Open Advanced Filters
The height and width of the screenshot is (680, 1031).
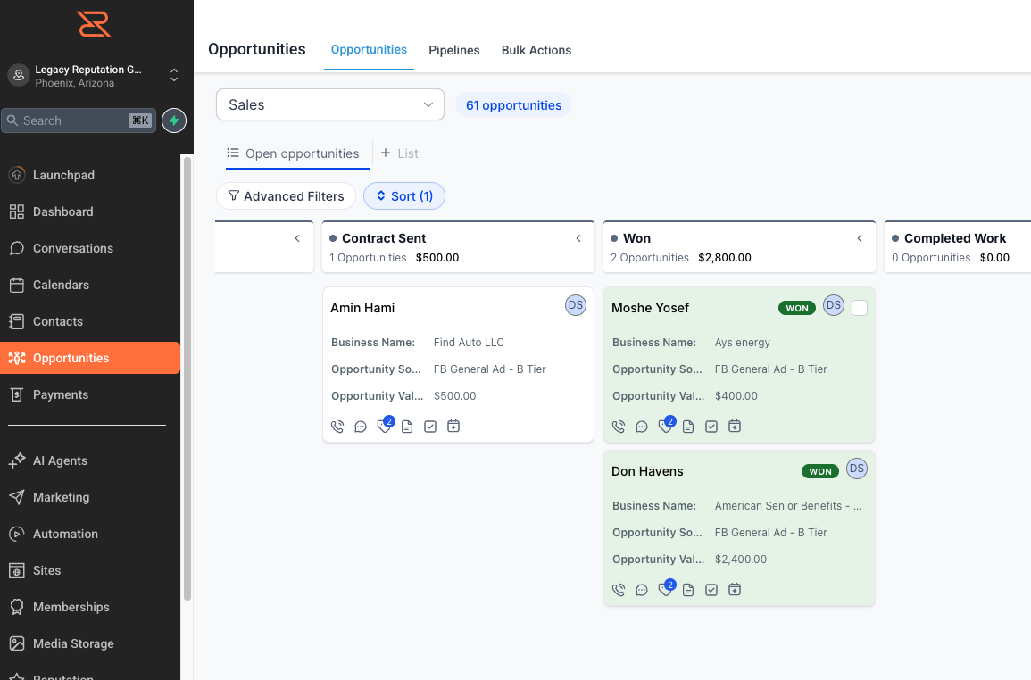(286, 196)
